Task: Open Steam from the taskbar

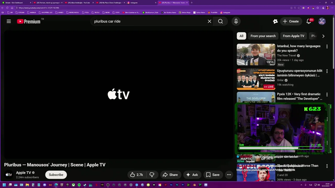Action: pyautogui.click(x=85, y=185)
